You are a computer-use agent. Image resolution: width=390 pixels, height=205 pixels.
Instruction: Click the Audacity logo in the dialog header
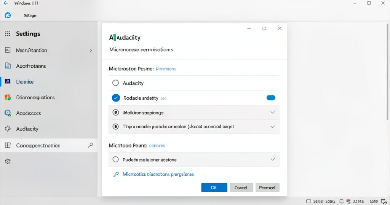(x=112, y=38)
